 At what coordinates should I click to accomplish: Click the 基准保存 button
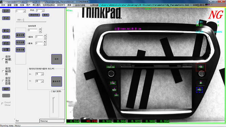(57, 81)
